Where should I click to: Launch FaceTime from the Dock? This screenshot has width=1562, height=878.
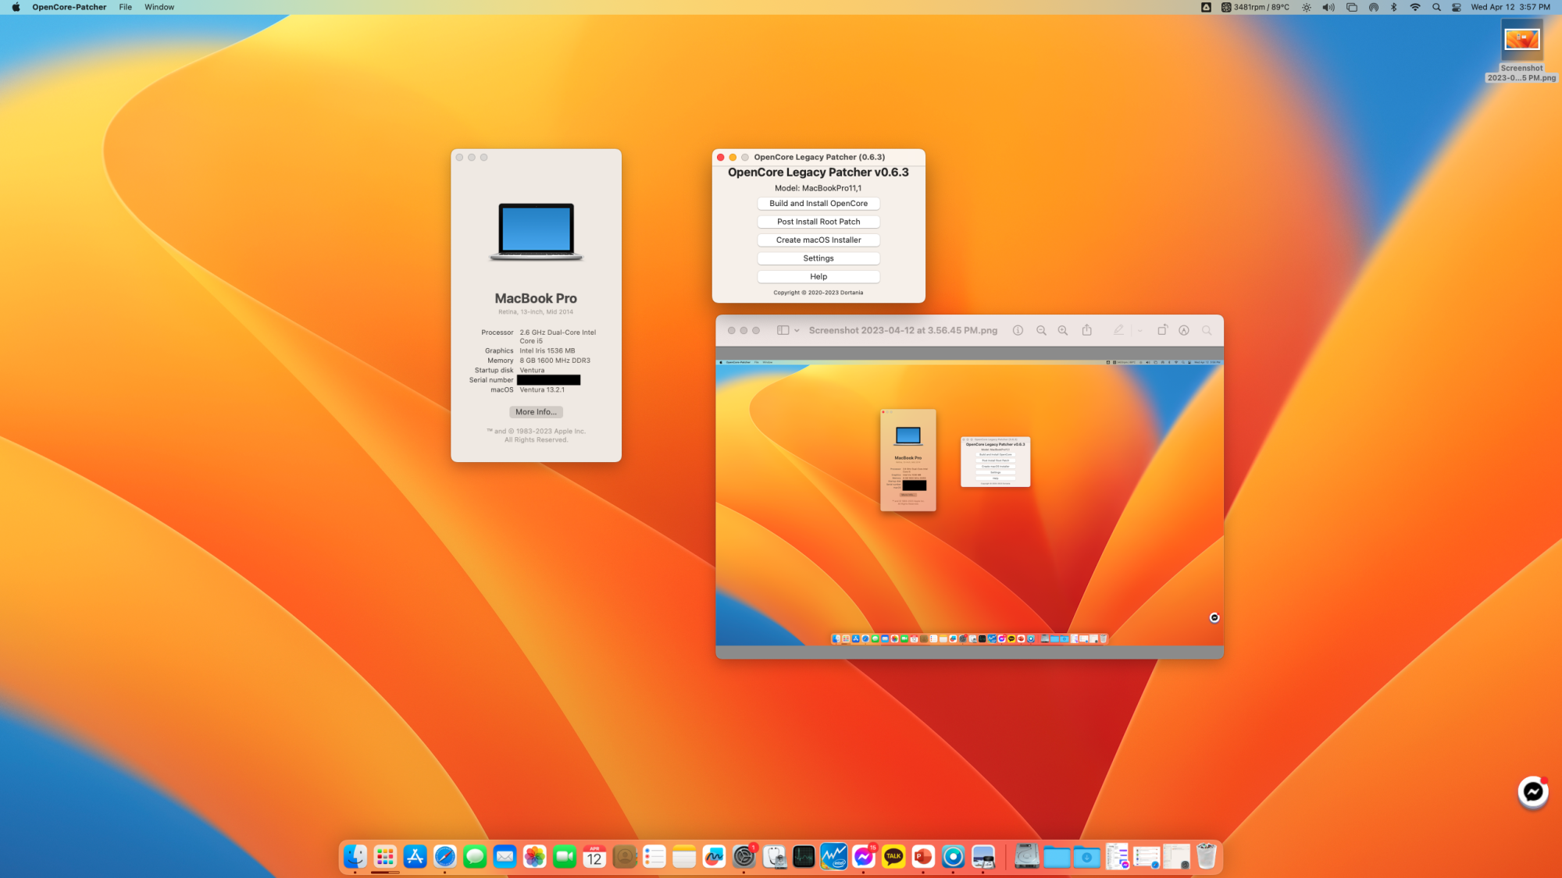point(565,857)
